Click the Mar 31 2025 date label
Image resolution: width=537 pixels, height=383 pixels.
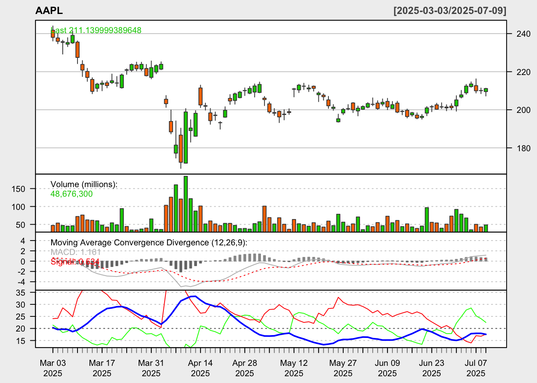pos(151,368)
